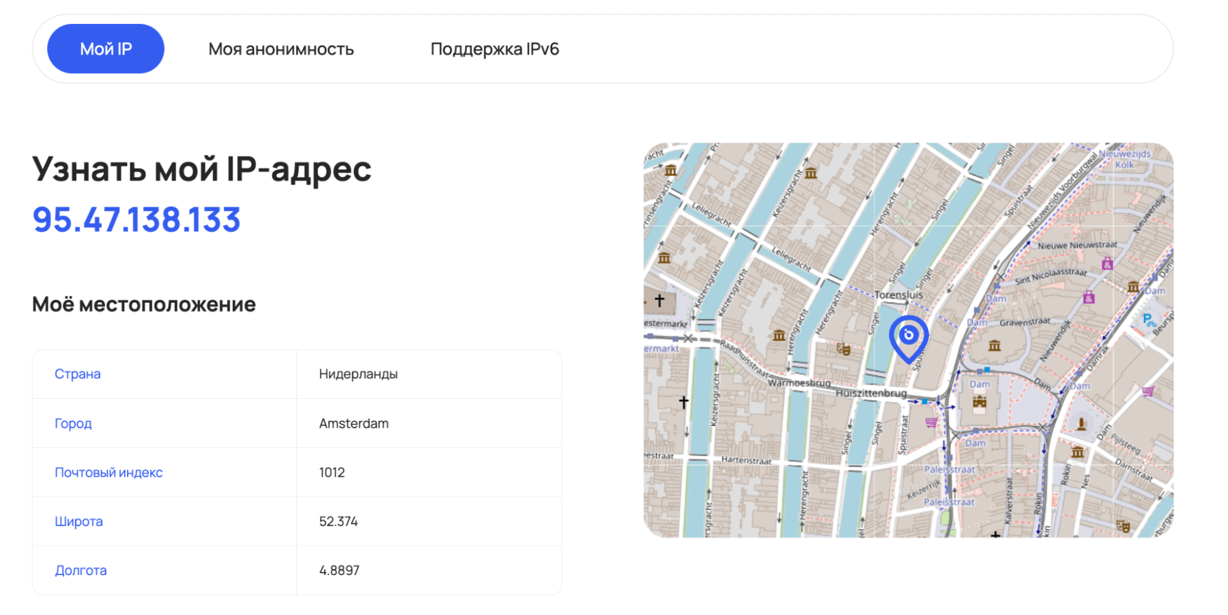Click the monument icon east of Dam

pyautogui.click(x=1081, y=424)
